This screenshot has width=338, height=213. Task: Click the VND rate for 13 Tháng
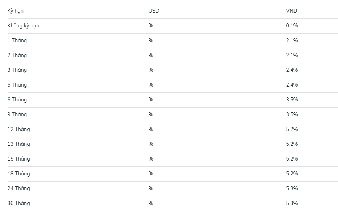tap(292, 144)
